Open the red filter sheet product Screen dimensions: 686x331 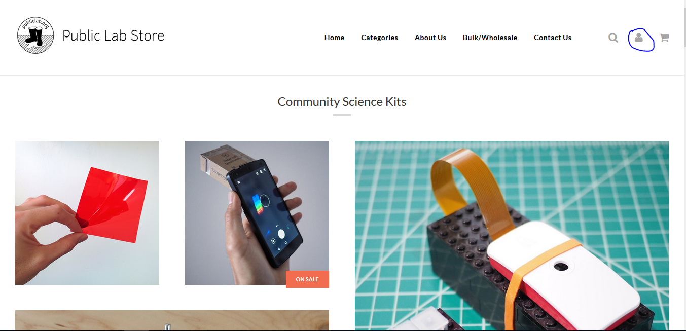coord(87,213)
